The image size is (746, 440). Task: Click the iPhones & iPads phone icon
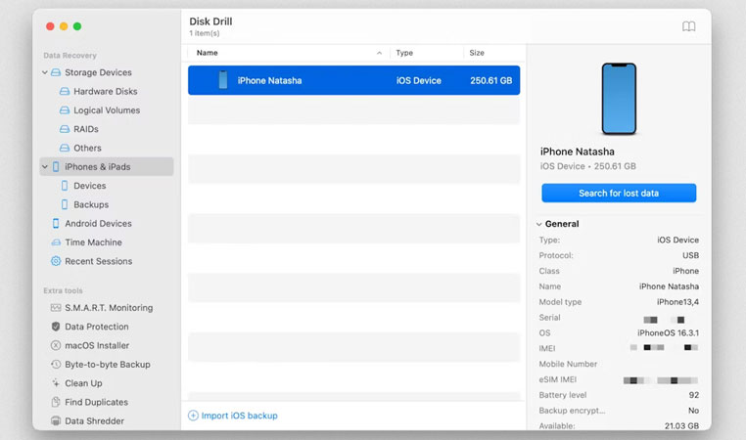pyautogui.click(x=56, y=167)
